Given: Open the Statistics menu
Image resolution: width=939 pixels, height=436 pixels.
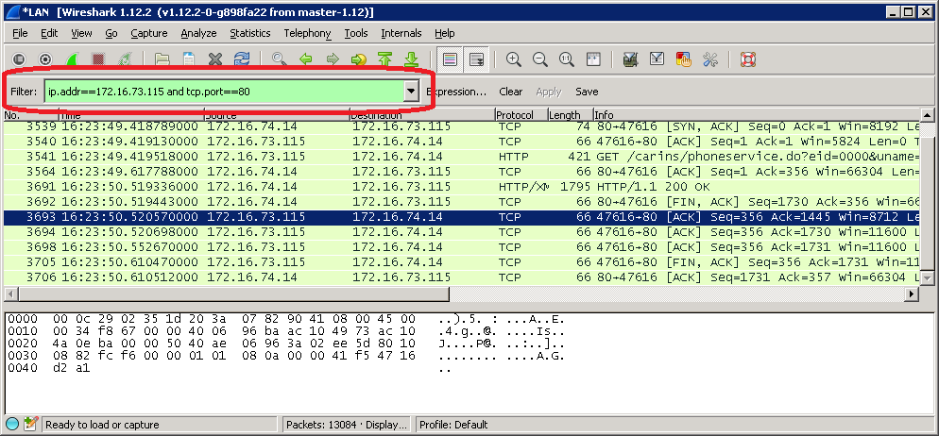Looking at the screenshot, I should click(x=250, y=33).
